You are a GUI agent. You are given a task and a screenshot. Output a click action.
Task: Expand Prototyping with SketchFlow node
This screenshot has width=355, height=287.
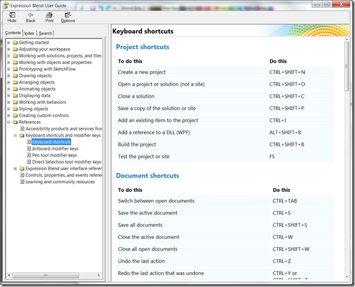click(x=9, y=69)
